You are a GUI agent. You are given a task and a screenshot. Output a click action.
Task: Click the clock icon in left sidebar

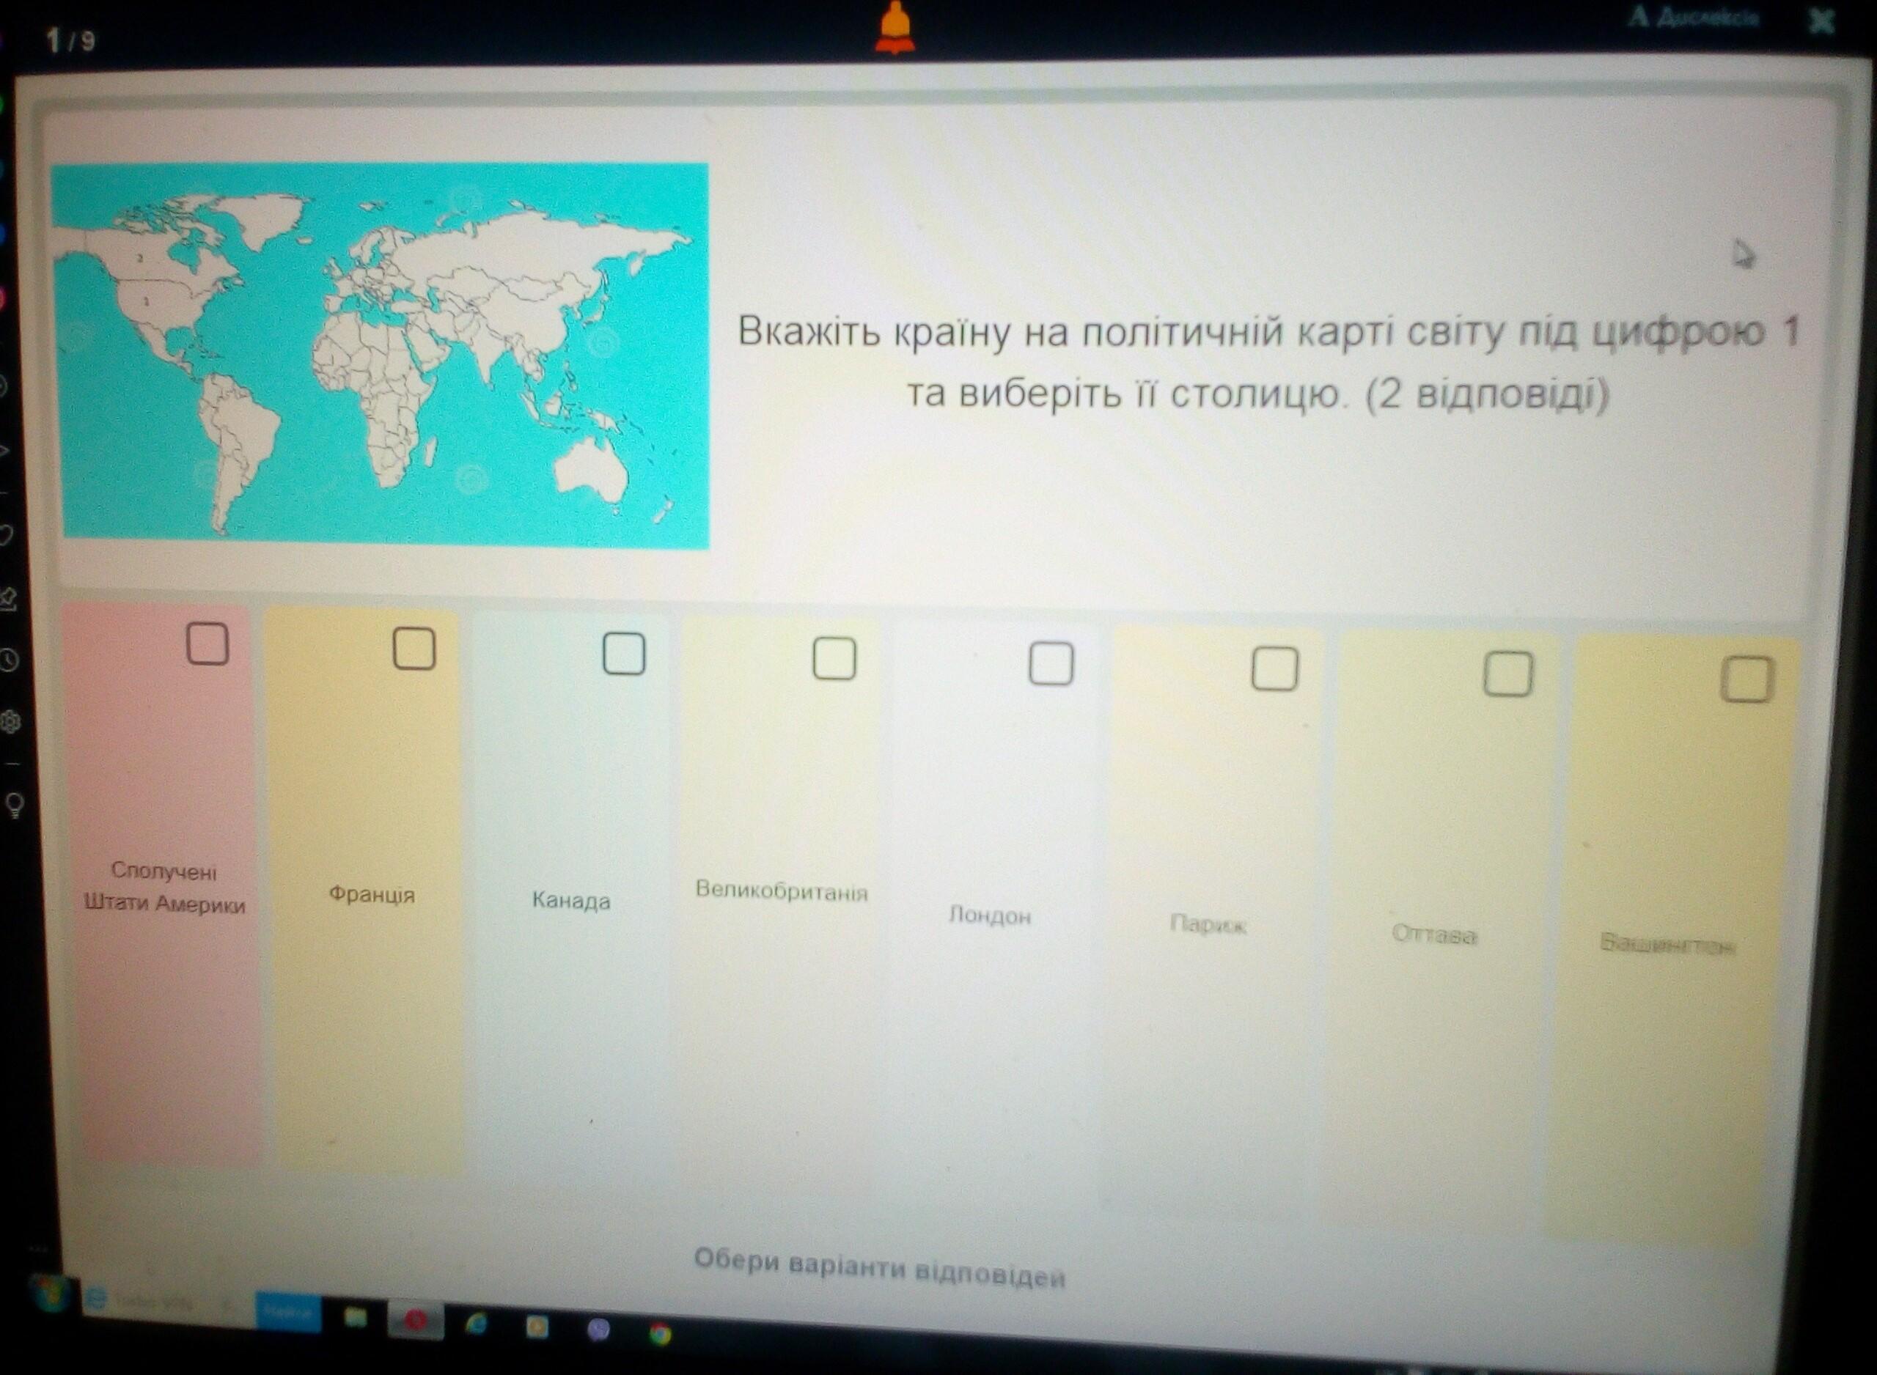(7, 660)
